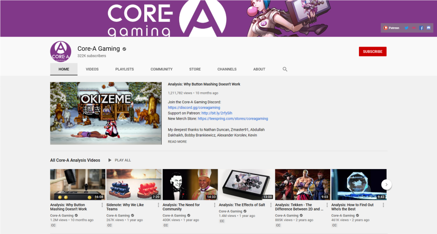Open The Effects of Salt thumbnail

coord(246,184)
